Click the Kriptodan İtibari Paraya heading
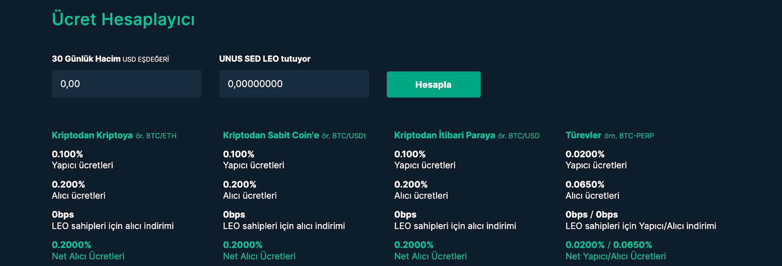782x266 pixels. pyautogui.click(x=445, y=135)
